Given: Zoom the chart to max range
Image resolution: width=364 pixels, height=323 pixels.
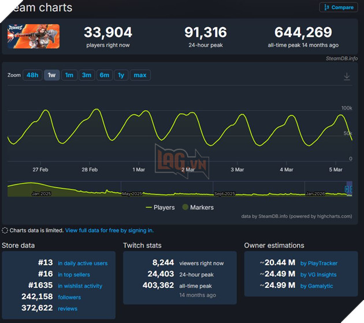Looking at the screenshot, I should point(140,76).
